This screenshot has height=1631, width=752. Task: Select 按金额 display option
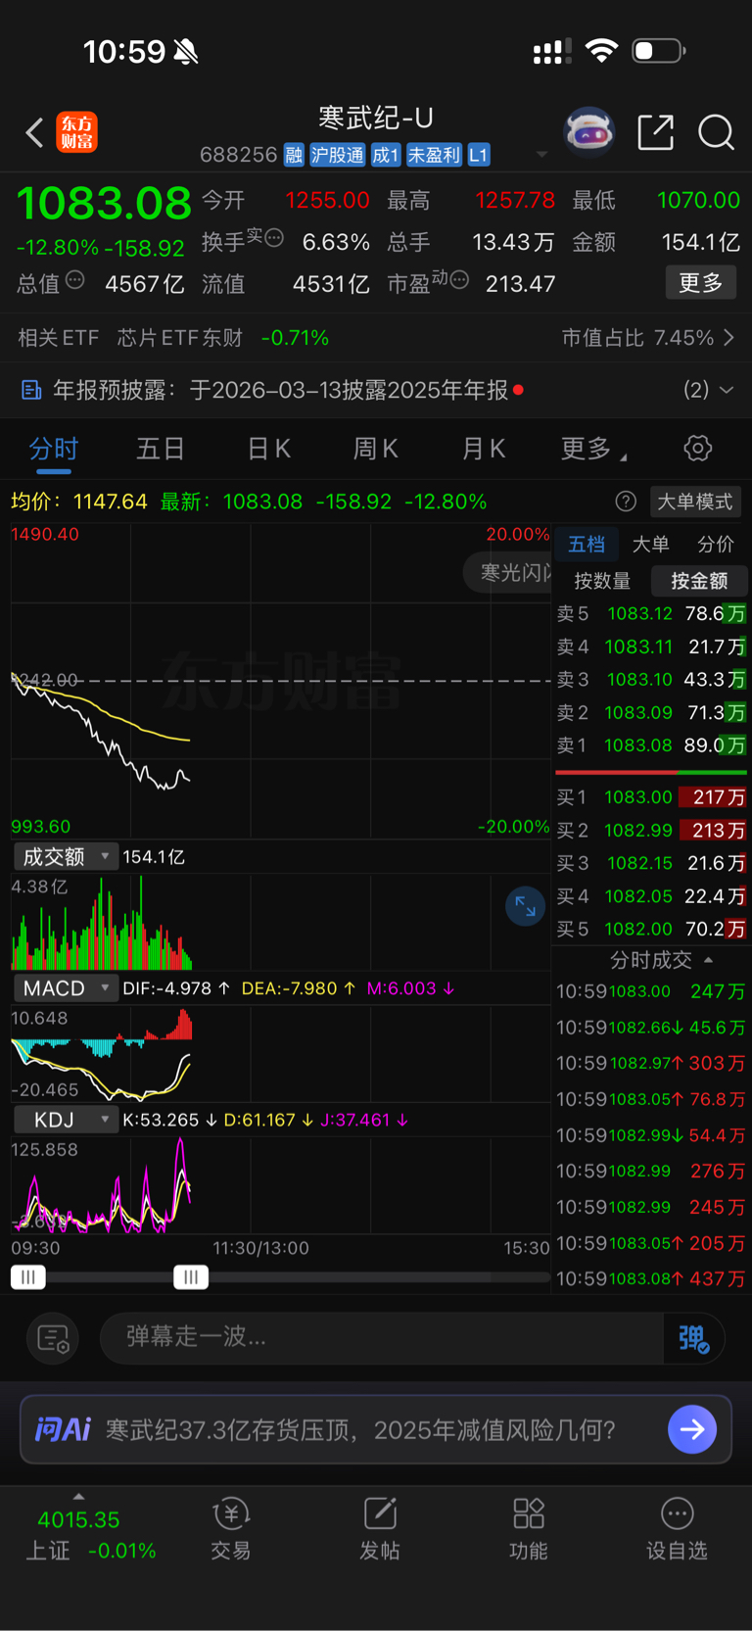pos(699,581)
